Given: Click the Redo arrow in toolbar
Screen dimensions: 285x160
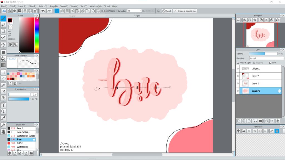Looking at the screenshot, I should pos(49,11).
